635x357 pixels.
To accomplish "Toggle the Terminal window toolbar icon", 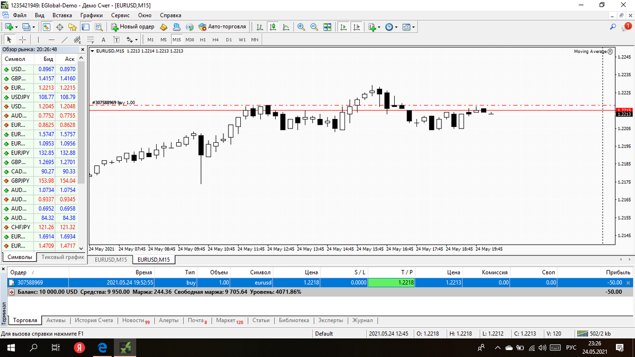I will 86,27.
